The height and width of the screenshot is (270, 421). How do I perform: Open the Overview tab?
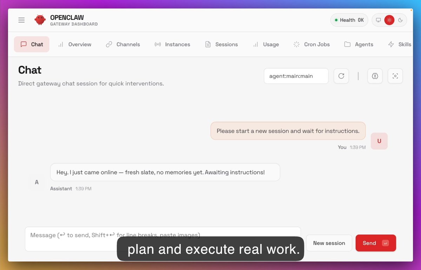click(x=75, y=44)
